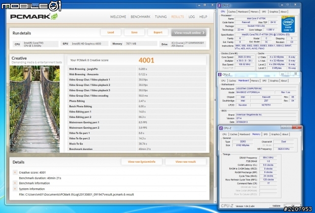315x213 pixels.
Task: Click the 4001 Creative score value
Action: [146, 60]
